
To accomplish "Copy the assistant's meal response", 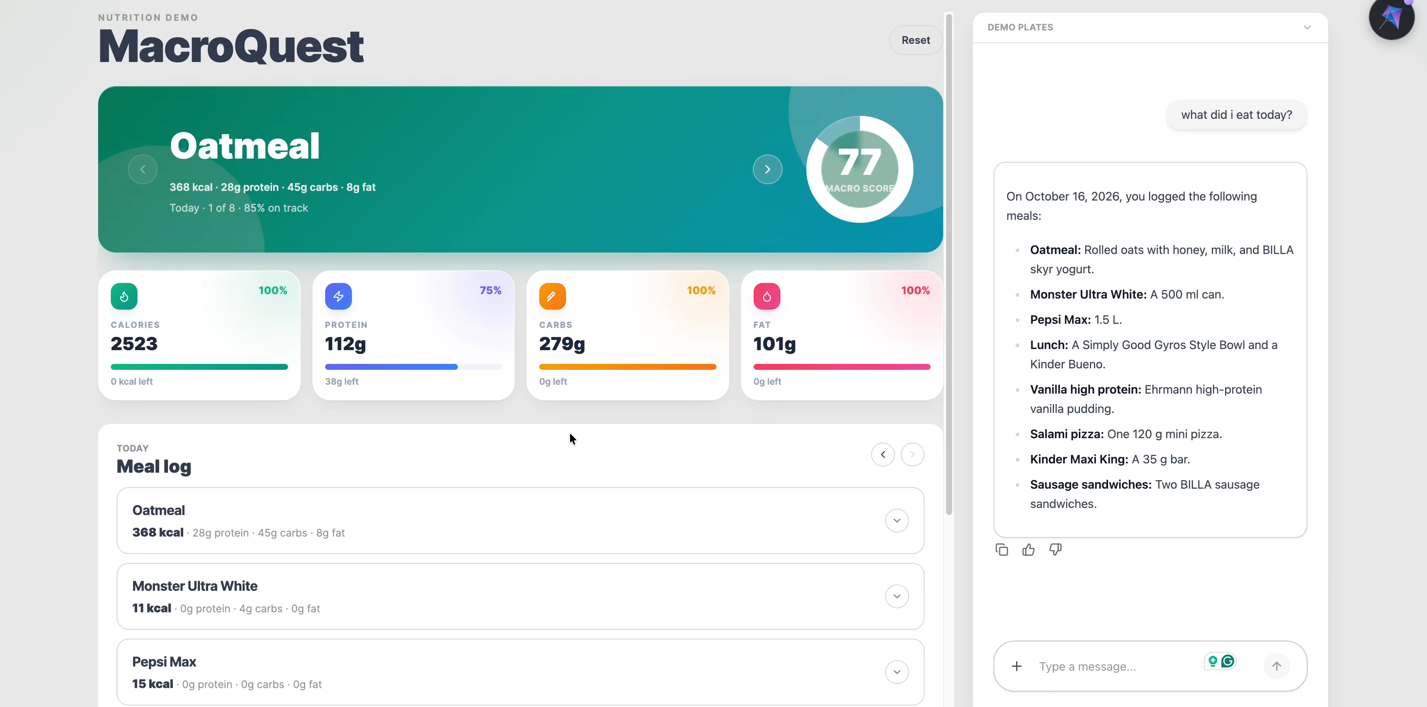I will point(1002,550).
